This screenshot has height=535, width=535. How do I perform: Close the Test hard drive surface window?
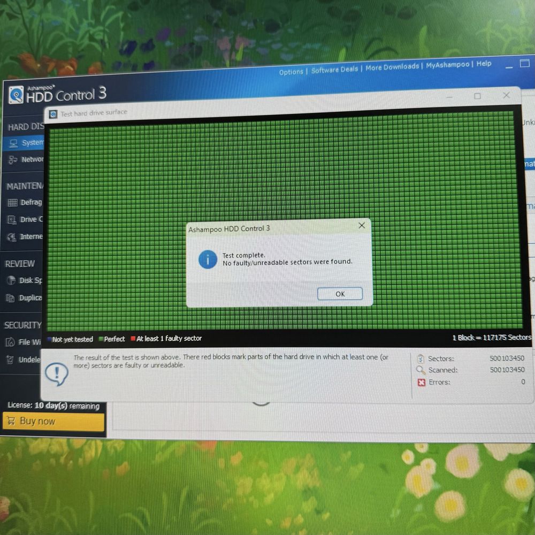click(506, 95)
